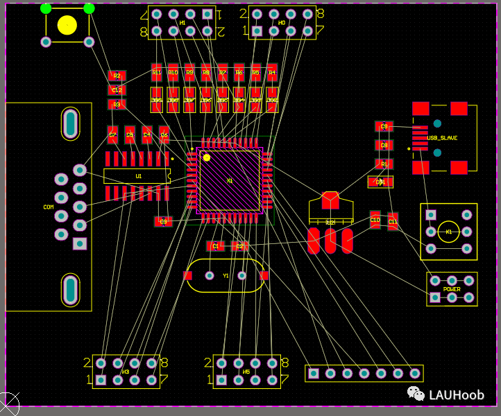
Task: Select the LED footprint below R11
Action: 157,100
